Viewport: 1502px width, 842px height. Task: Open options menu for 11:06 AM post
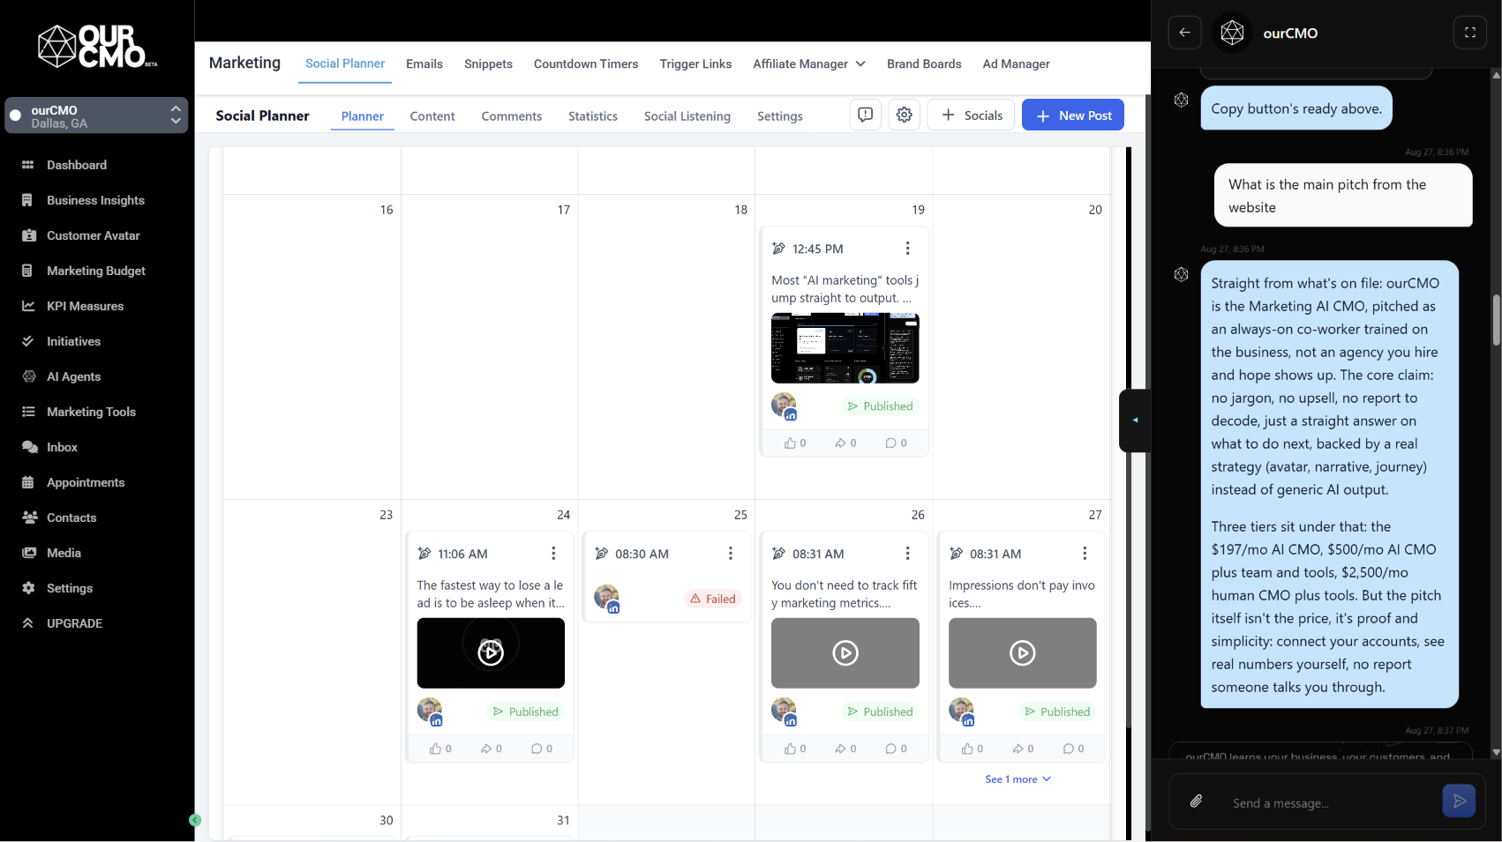pyautogui.click(x=553, y=554)
